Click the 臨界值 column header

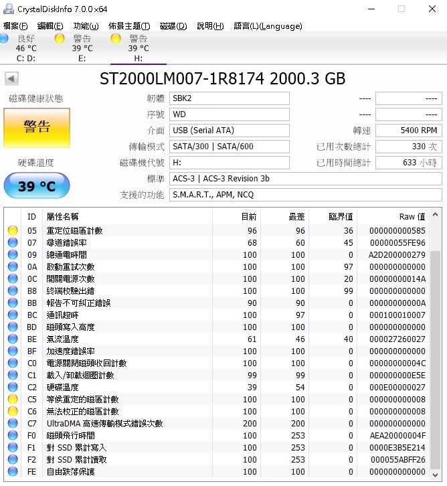(x=333, y=217)
